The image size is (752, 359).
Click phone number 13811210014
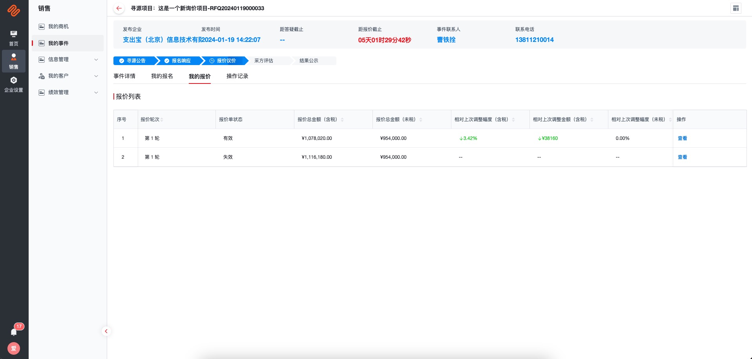[535, 40]
